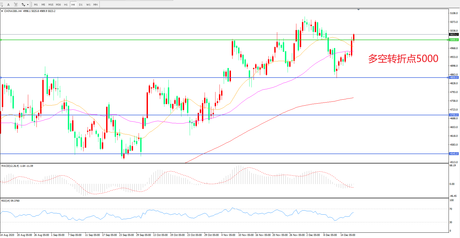Expand the CHINA300 chart symbol triangle
Screen dimensions: 460x238
(x=2, y=11)
